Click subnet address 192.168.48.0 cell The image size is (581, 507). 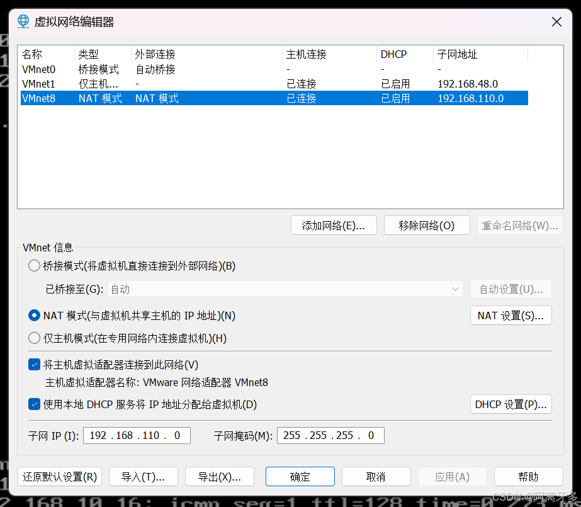click(x=468, y=84)
